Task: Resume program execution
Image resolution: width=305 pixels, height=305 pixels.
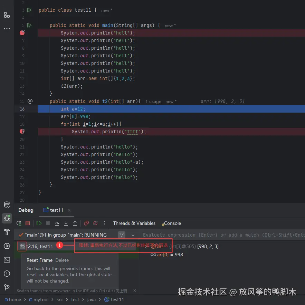Action: click(39, 223)
